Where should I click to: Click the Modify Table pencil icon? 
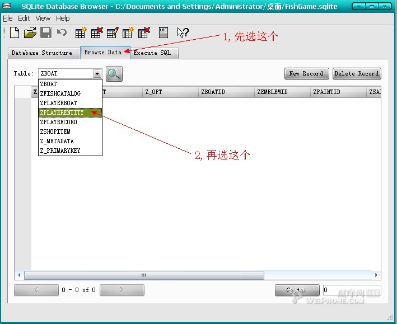(112, 32)
